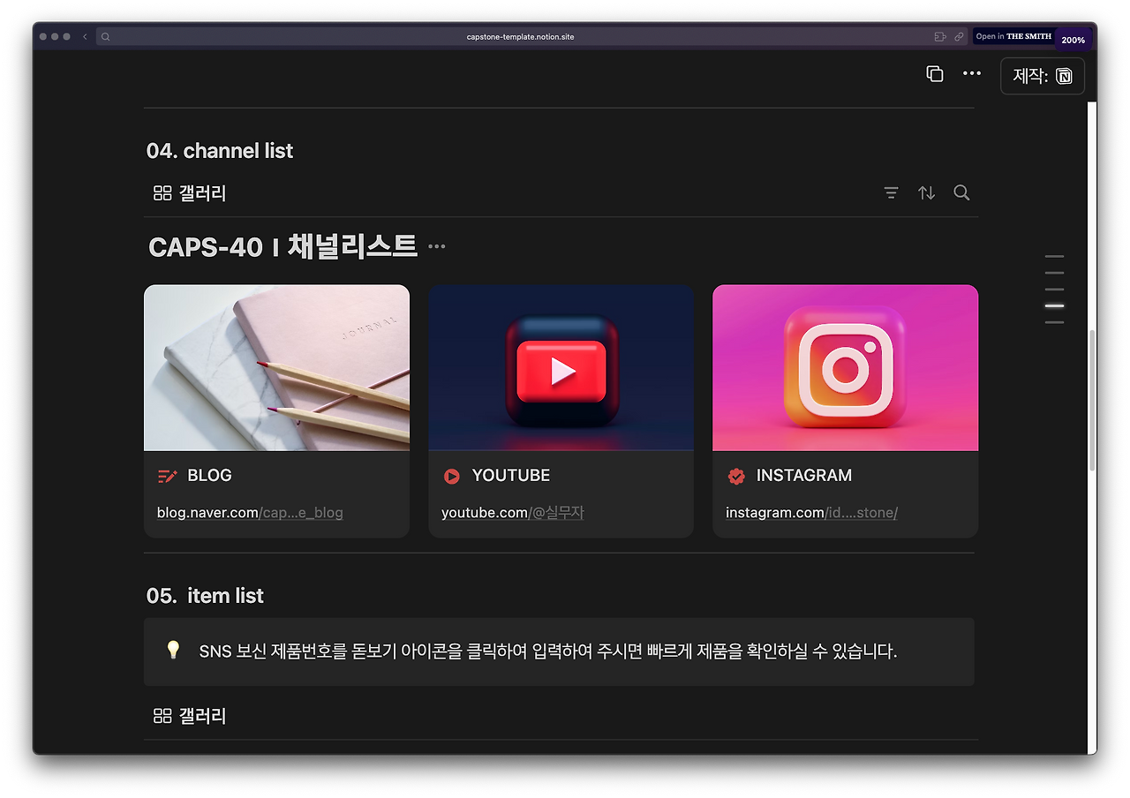This screenshot has height=798, width=1130.
Task: Open the BLOG card title
Action: 209,476
